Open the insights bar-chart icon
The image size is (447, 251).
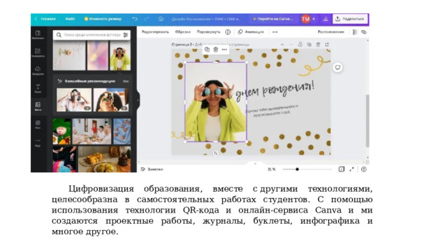coord(325,19)
